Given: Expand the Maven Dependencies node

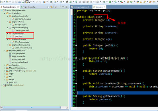Looking at the screenshot, I should pos(5,68).
